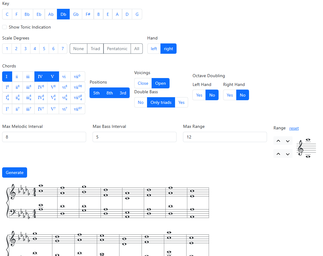Screen dimensions: 323x256
Task: Focus the Max Range input field
Action: point(225,137)
